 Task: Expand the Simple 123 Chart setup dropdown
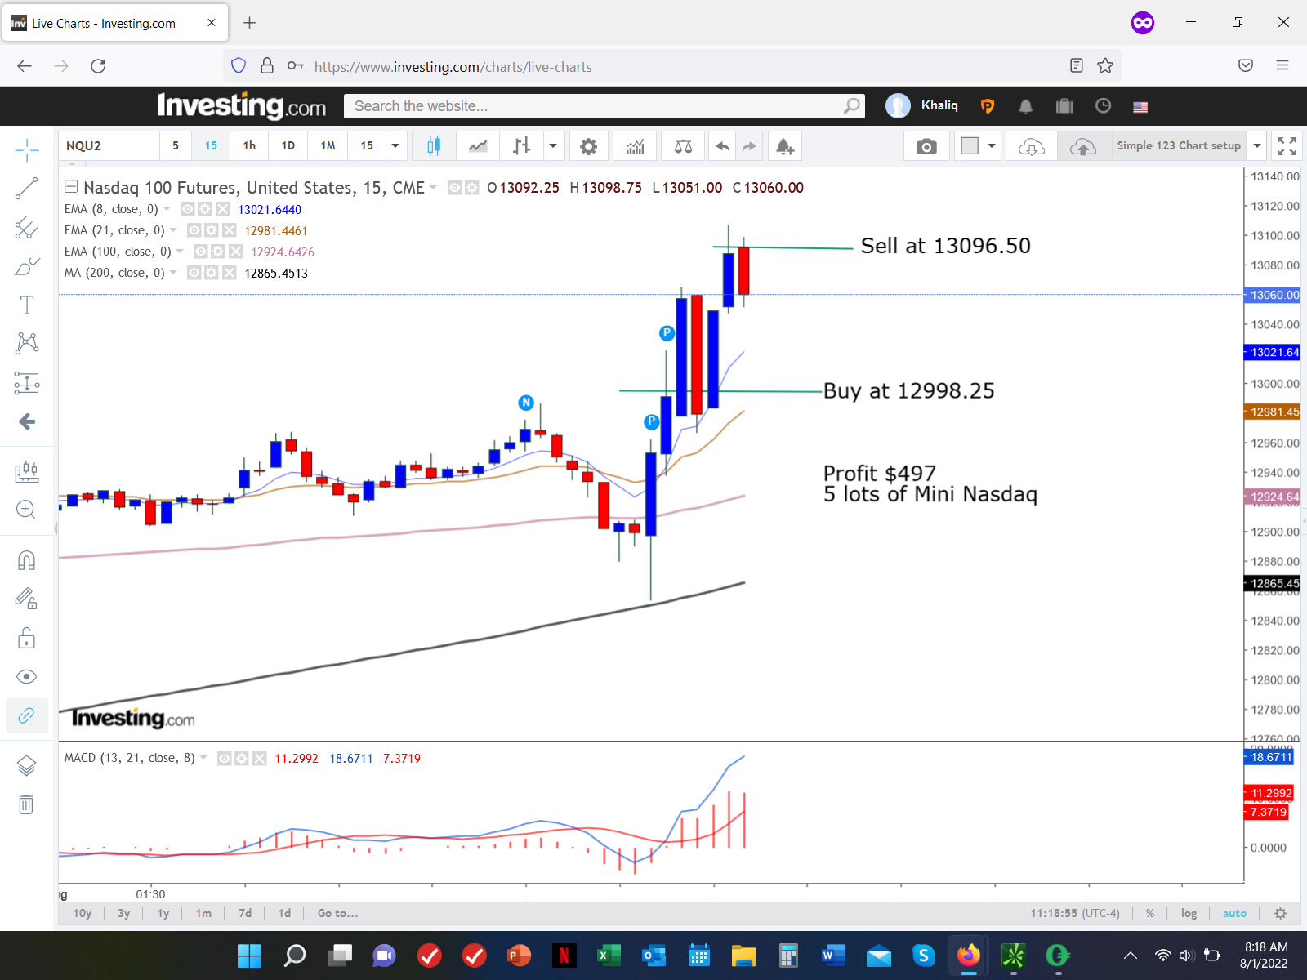pos(1257,146)
